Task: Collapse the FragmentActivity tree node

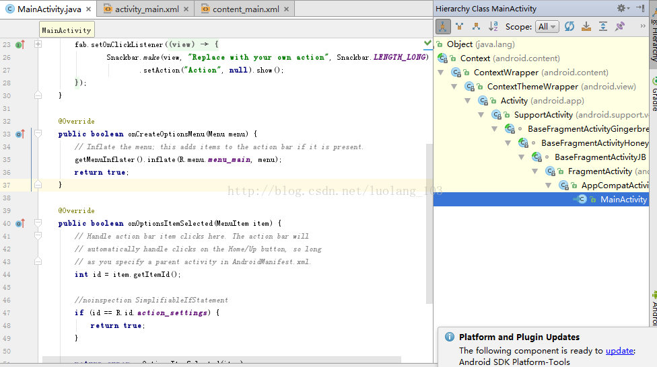Action: point(534,171)
